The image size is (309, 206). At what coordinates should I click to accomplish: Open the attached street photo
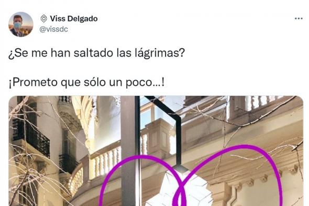(156, 151)
